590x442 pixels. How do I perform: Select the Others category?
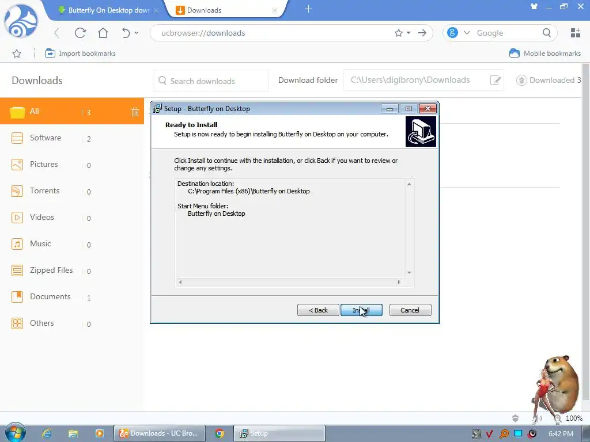coord(72,323)
